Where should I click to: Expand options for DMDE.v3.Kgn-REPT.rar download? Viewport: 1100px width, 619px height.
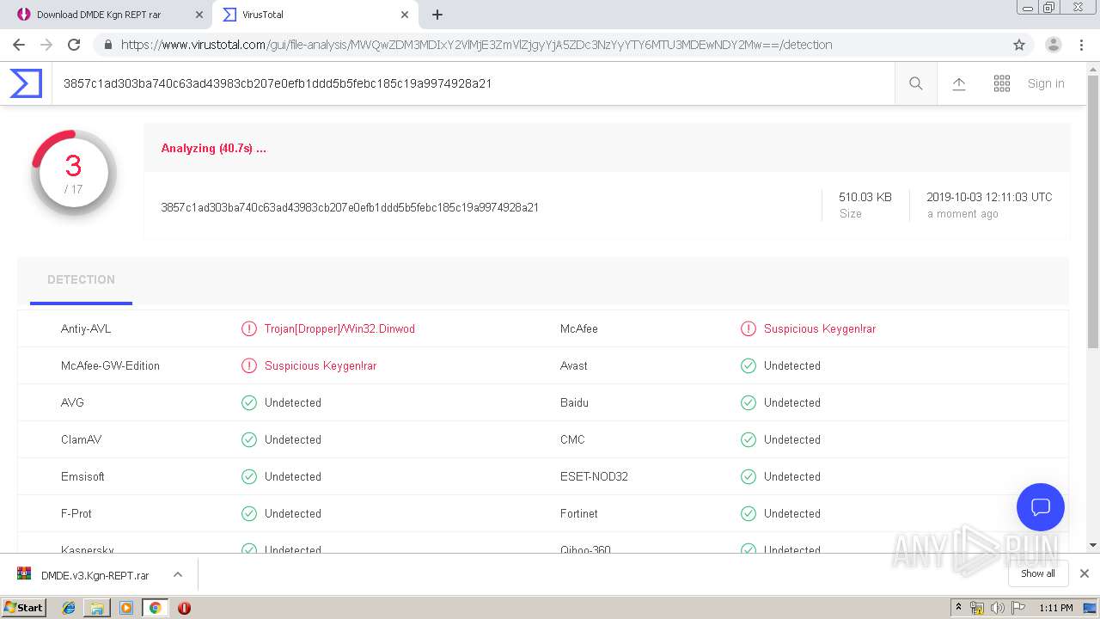[x=178, y=574]
